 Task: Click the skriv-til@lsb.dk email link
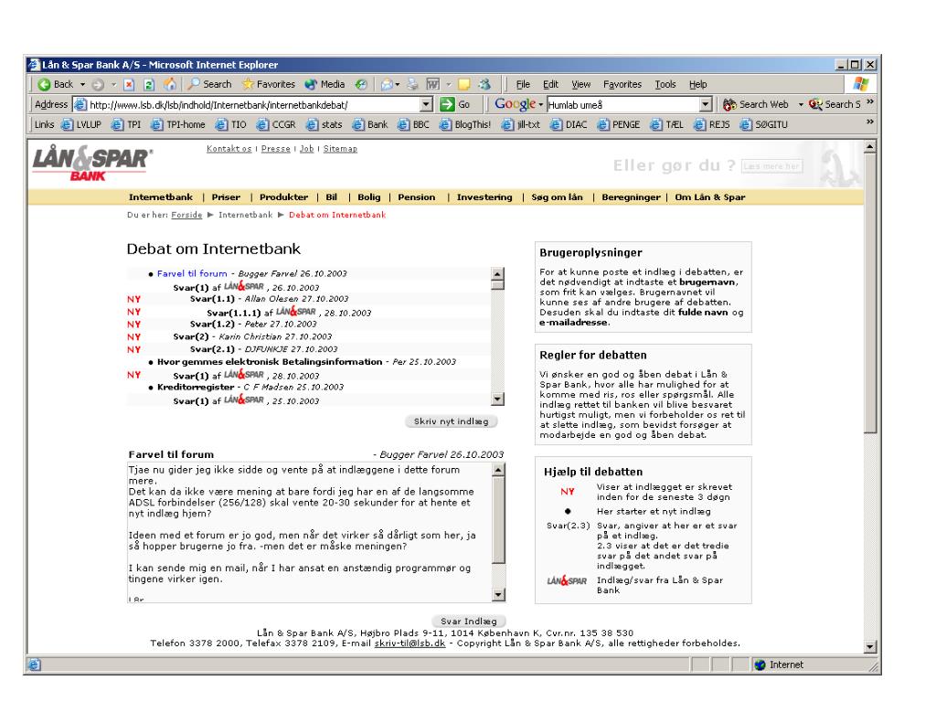coord(410,643)
